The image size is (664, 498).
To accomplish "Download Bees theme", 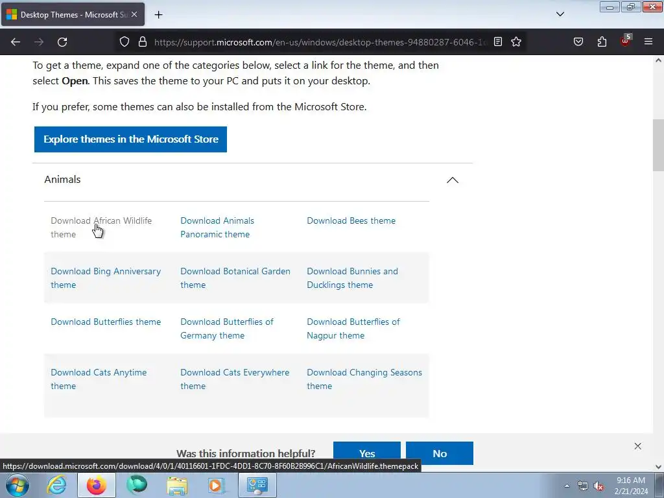I will point(351,220).
